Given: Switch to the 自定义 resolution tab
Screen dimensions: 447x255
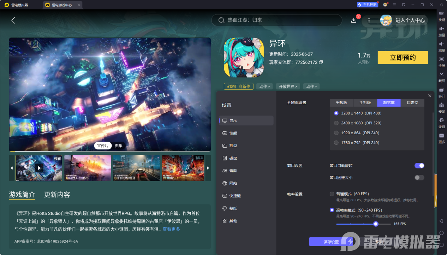Looking at the screenshot, I should coord(412,103).
